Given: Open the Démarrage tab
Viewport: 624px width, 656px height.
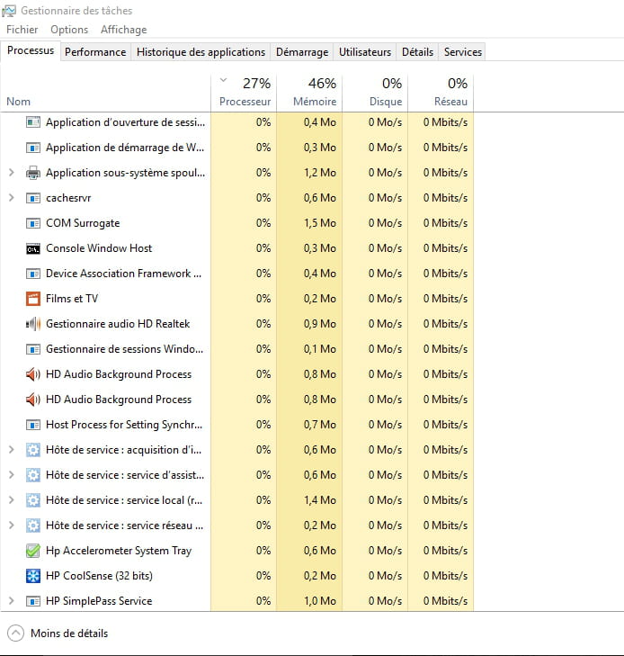Looking at the screenshot, I should (302, 52).
